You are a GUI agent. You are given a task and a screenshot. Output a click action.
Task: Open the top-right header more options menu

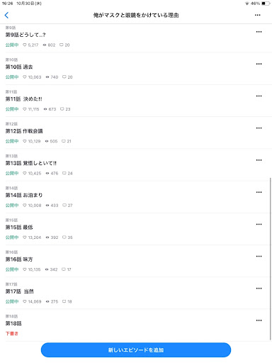pyautogui.click(x=258, y=15)
